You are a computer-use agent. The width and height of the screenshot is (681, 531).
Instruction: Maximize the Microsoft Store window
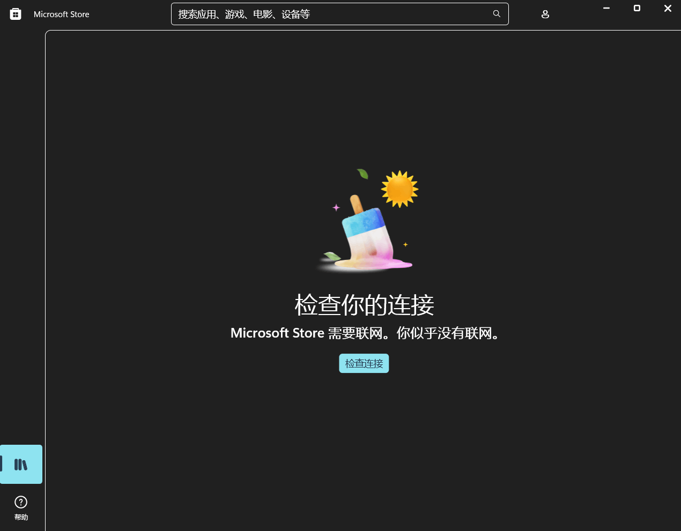637,8
